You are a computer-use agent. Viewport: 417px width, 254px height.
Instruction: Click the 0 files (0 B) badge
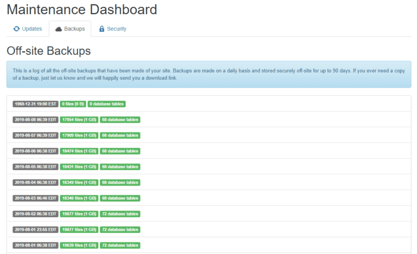73,104
